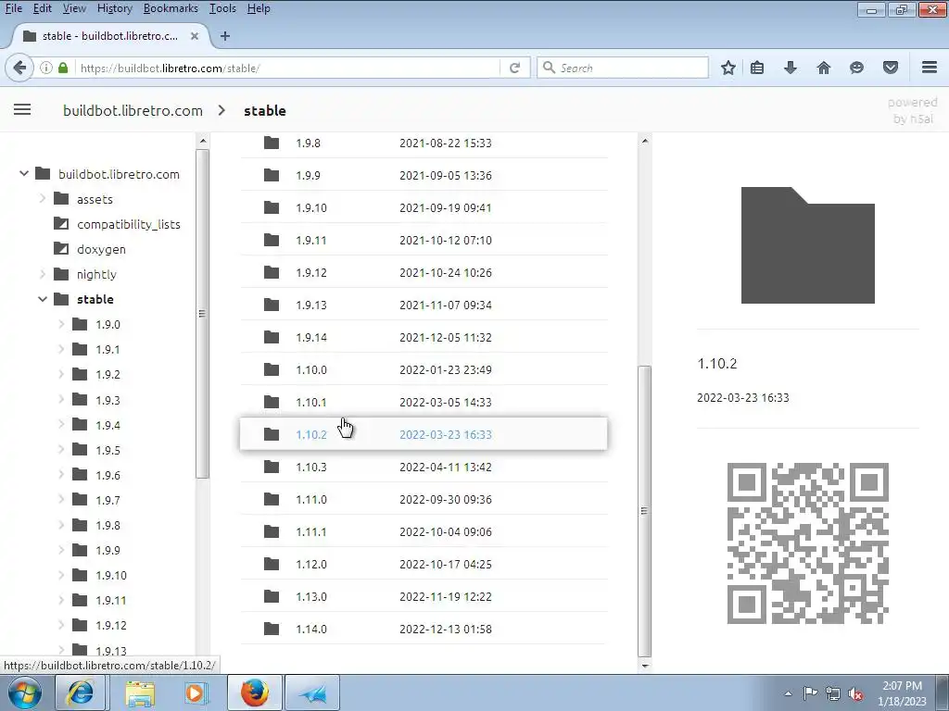Screen dimensions: 949x711
Task: Click the green padlock security icon
Action: click(x=63, y=68)
